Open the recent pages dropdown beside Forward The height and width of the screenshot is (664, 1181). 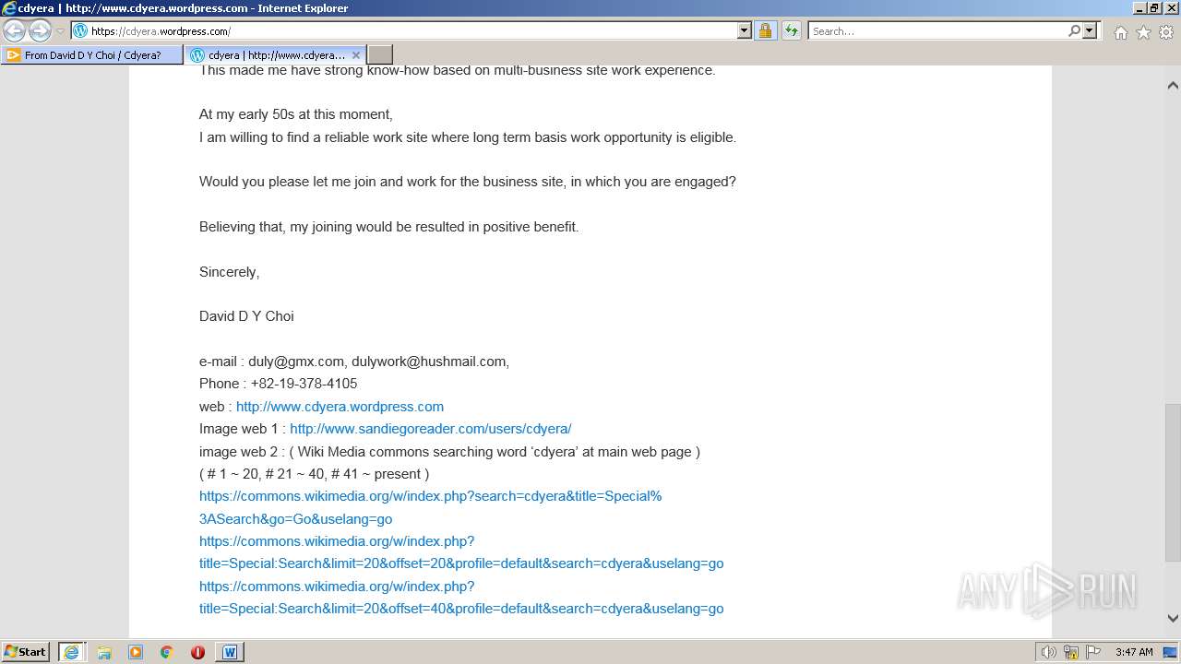(x=60, y=31)
